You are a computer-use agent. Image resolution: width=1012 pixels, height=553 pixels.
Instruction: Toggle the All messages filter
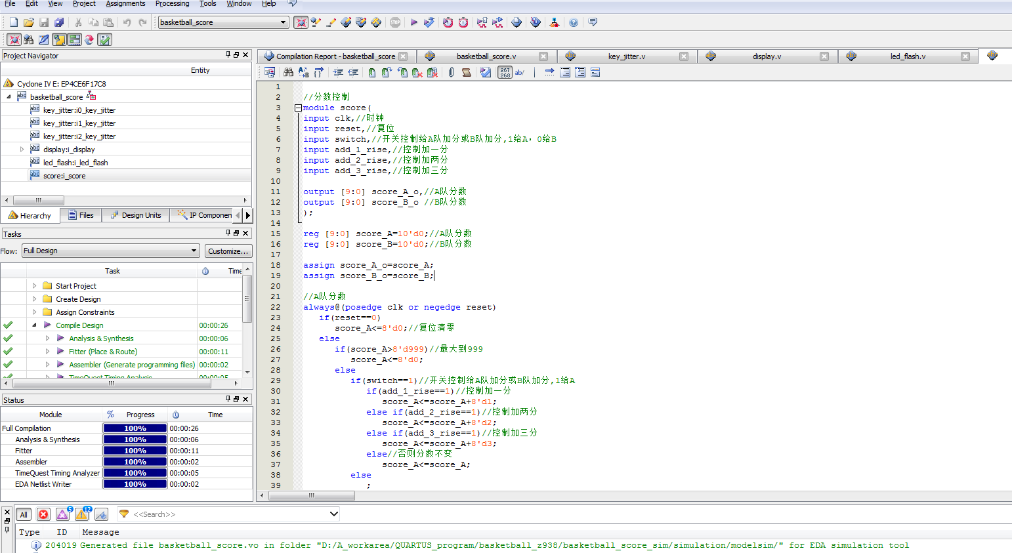24,514
